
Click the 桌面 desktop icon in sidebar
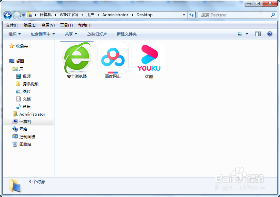pos(11,61)
